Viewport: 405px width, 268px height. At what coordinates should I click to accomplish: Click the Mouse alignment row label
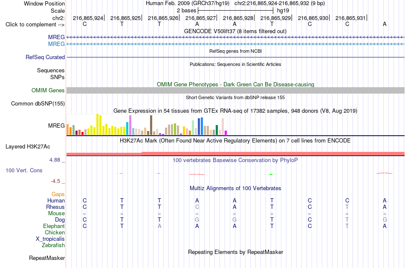coord(56,214)
